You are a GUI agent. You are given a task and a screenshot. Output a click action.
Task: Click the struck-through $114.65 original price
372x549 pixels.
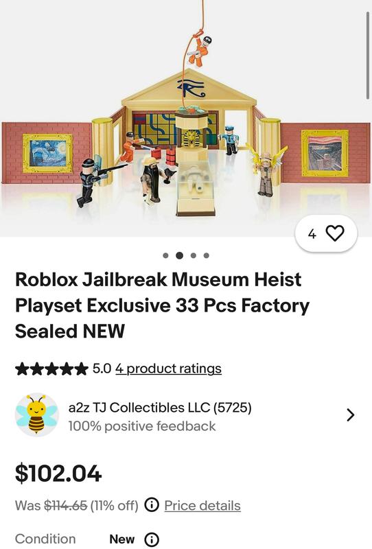(65, 505)
